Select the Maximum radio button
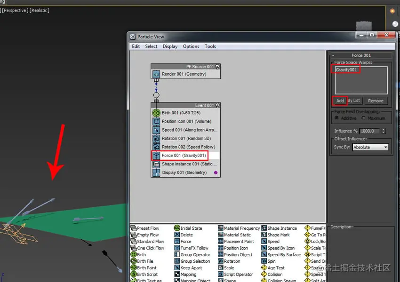The width and height of the screenshot is (400, 282). pyautogui.click(x=363, y=118)
